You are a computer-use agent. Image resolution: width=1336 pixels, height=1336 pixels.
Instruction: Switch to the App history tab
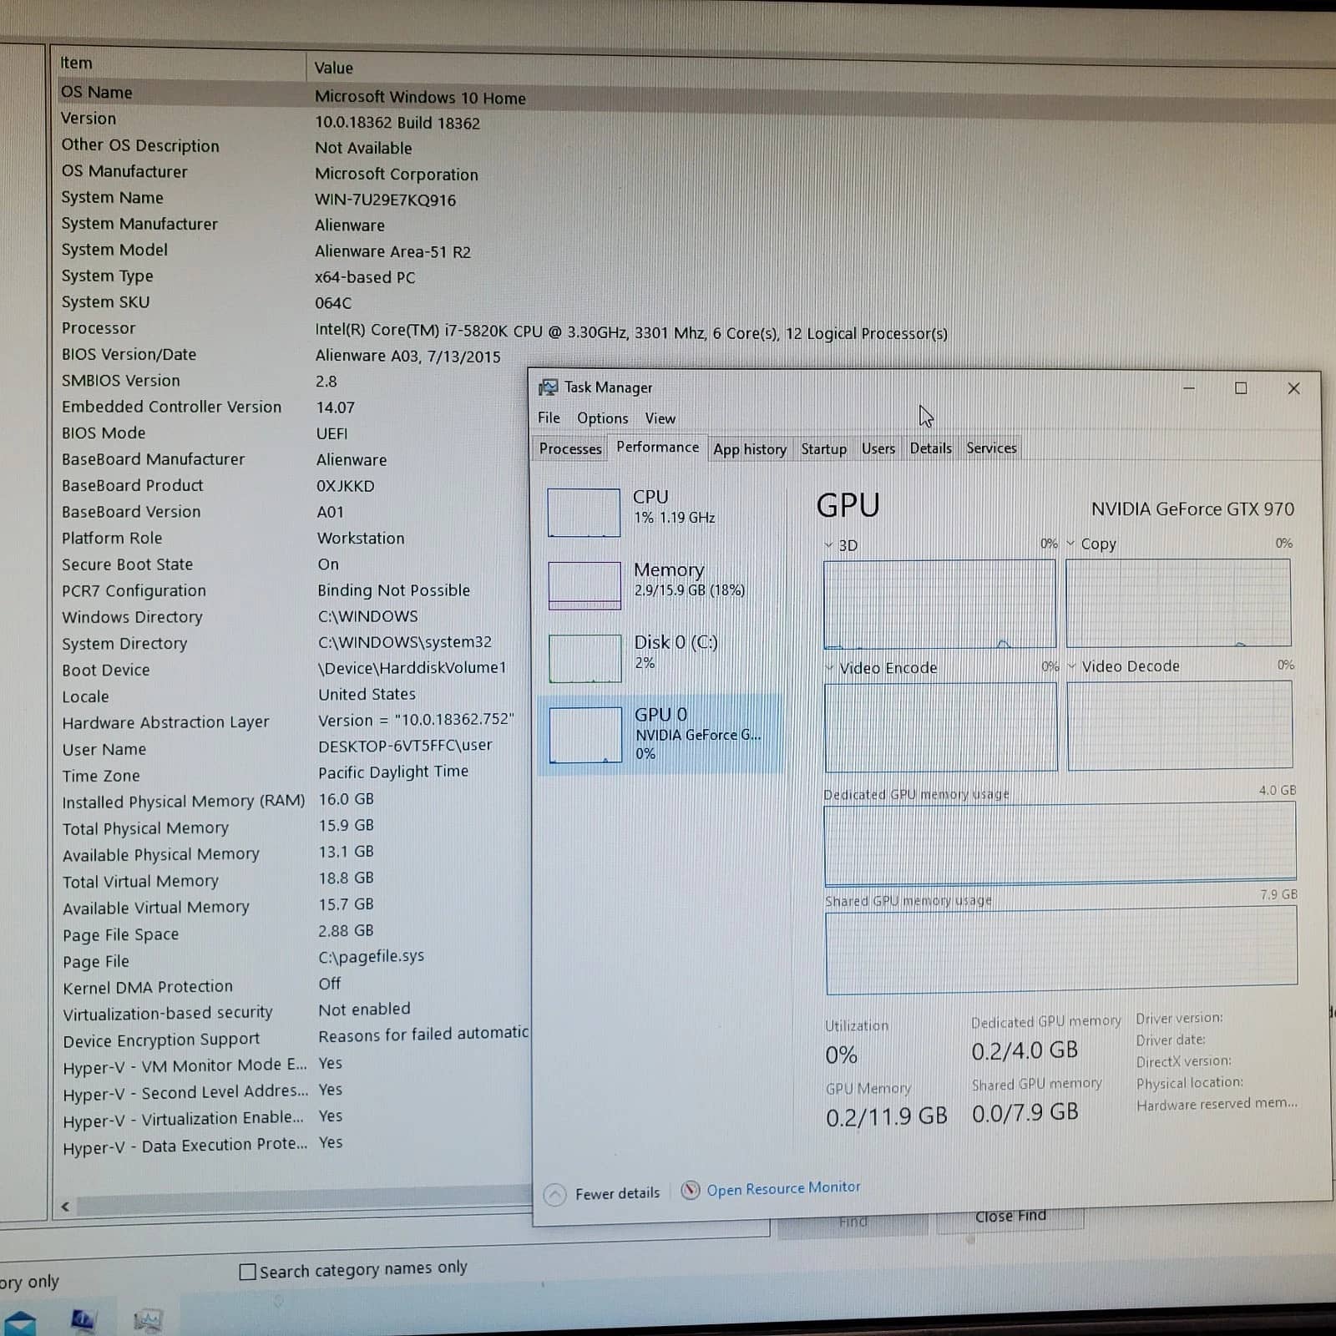click(750, 449)
